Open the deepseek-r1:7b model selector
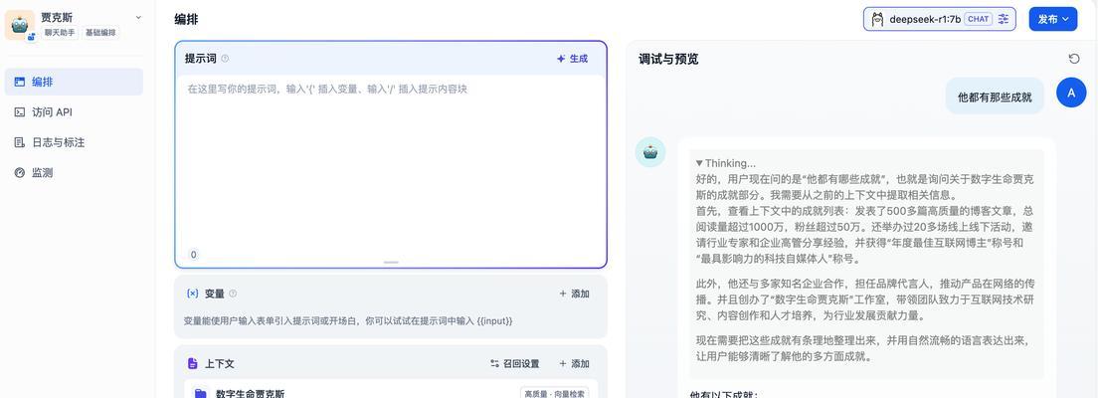The width and height of the screenshot is (1098, 398). click(x=940, y=19)
